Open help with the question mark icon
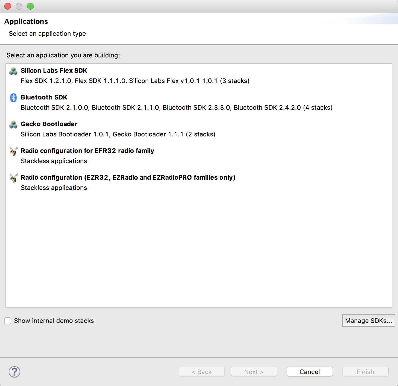This screenshot has width=398, height=386. click(15, 372)
